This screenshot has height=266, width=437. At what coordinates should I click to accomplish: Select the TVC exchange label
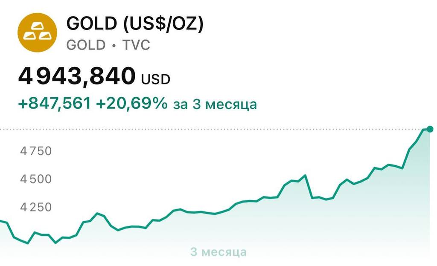137,45
